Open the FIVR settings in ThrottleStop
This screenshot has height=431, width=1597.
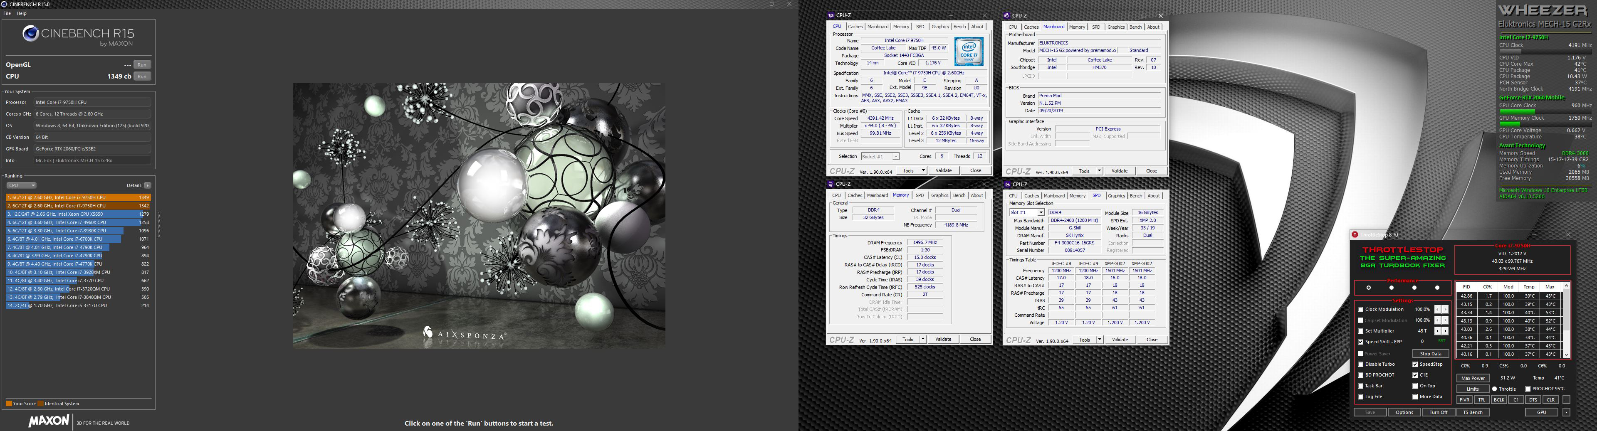pyautogui.click(x=1464, y=400)
